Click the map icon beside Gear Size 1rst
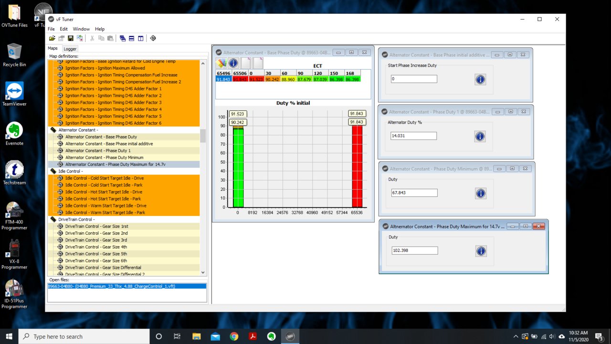This screenshot has height=344, width=611. coord(60,226)
